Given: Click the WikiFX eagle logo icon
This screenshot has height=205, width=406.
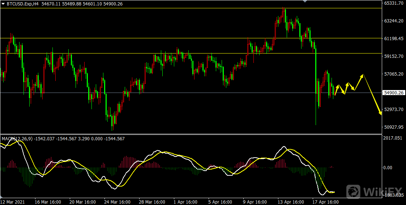Looking at the screenshot, I should [x=353, y=191].
